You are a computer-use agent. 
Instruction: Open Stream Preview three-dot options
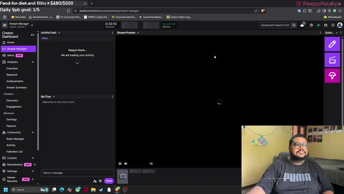(x=320, y=33)
